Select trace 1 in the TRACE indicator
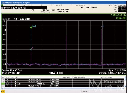 point(119,8)
